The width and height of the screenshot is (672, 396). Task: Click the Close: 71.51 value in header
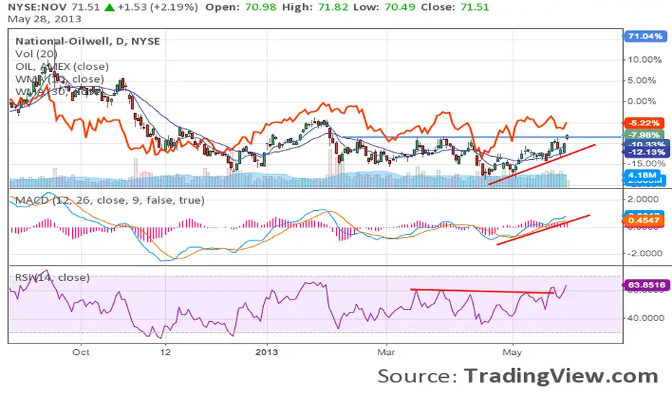click(x=455, y=7)
